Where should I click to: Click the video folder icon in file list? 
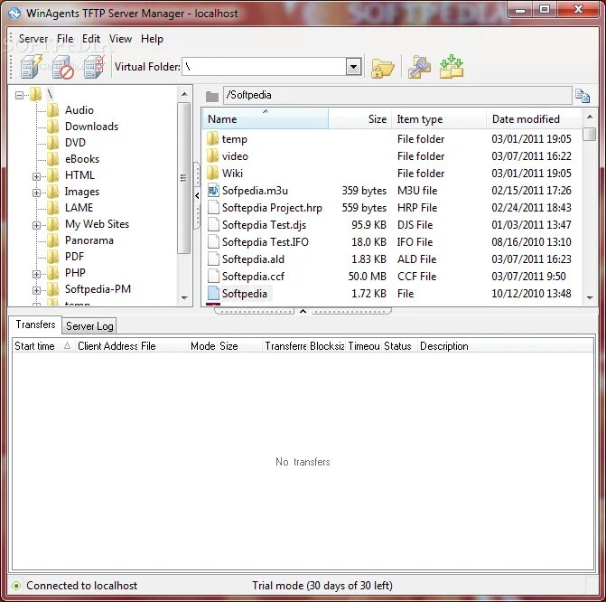click(x=212, y=155)
